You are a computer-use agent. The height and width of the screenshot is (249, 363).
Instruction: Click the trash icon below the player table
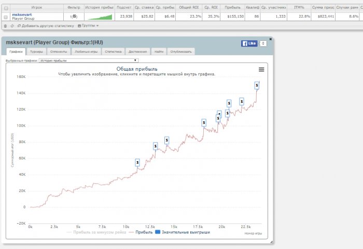[x=5, y=26]
